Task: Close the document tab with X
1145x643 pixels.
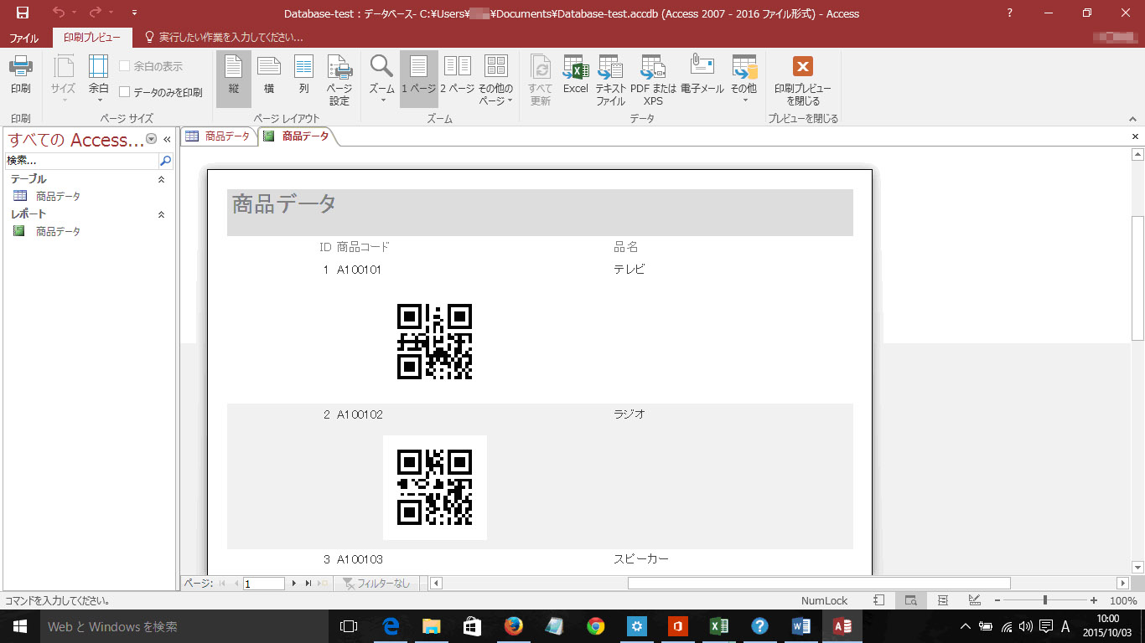Action: (1136, 136)
